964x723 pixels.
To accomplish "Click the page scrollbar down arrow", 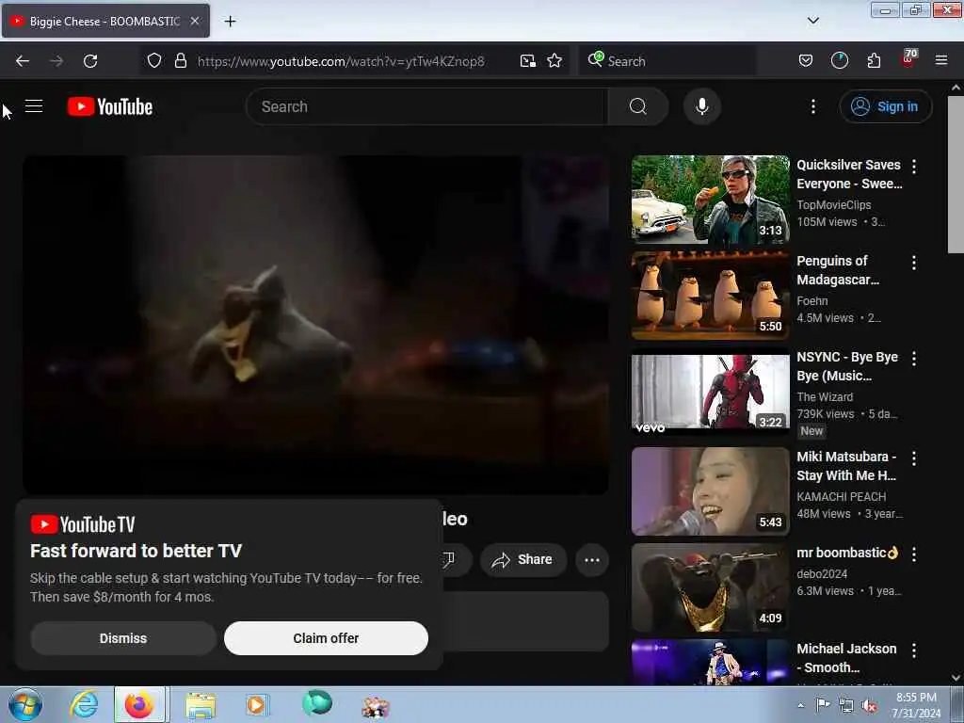I will tap(956, 678).
